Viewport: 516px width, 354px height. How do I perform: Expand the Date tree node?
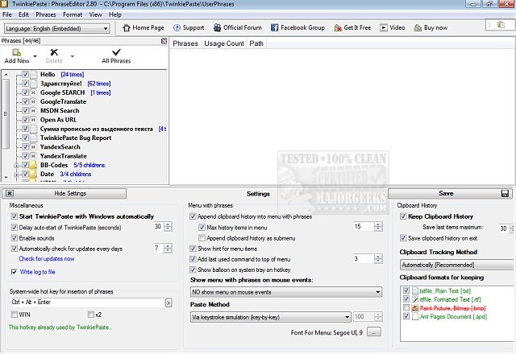pyautogui.click(x=16, y=175)
